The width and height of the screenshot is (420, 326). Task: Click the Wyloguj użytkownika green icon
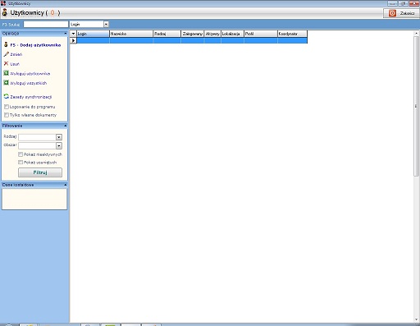coord(6,73)
